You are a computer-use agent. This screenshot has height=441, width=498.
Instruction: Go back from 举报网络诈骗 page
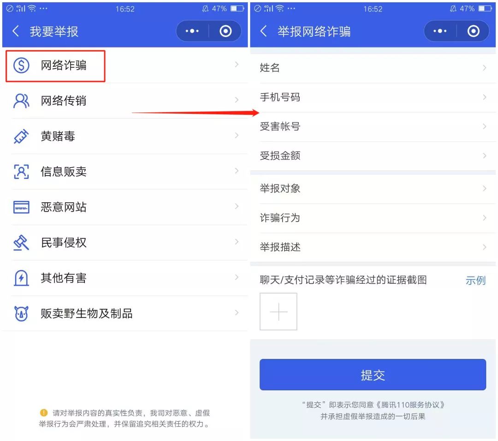[x=263, y=31]
